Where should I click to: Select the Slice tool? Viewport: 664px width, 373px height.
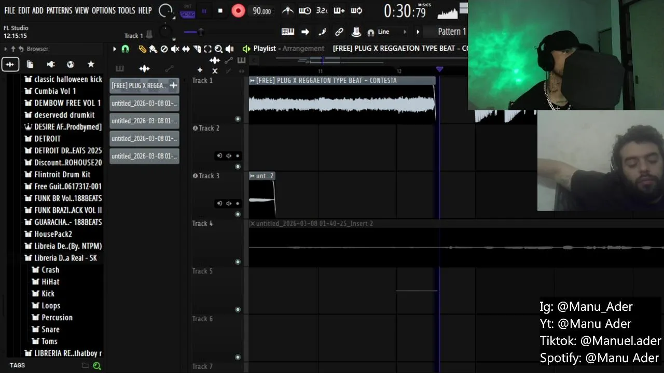pos(197,49)
